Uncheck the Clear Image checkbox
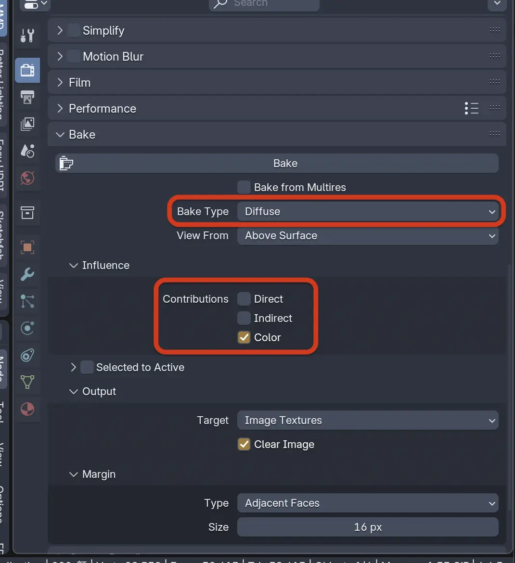Viewport: 515px width, 563px height. coord(244,444)
